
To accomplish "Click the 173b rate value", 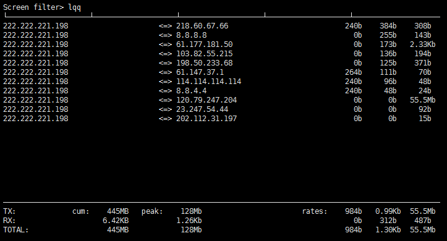I will pos(388,44).
